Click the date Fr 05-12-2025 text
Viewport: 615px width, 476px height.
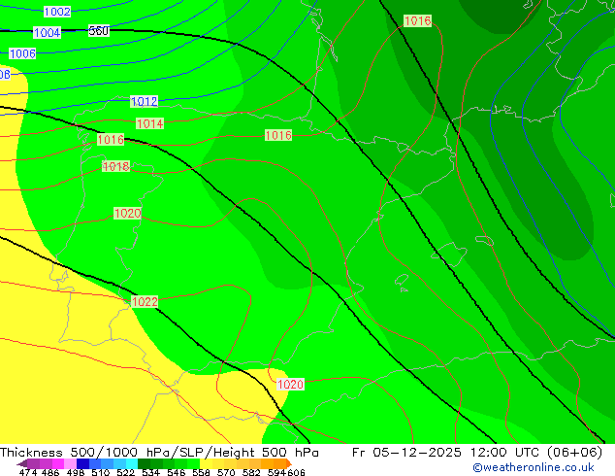[406, 453]
